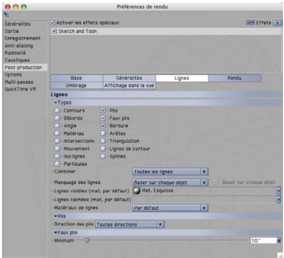Viewport: 284px width, 258px height.
Task: Enable the Arêtes line type
Action: point(103,133)
